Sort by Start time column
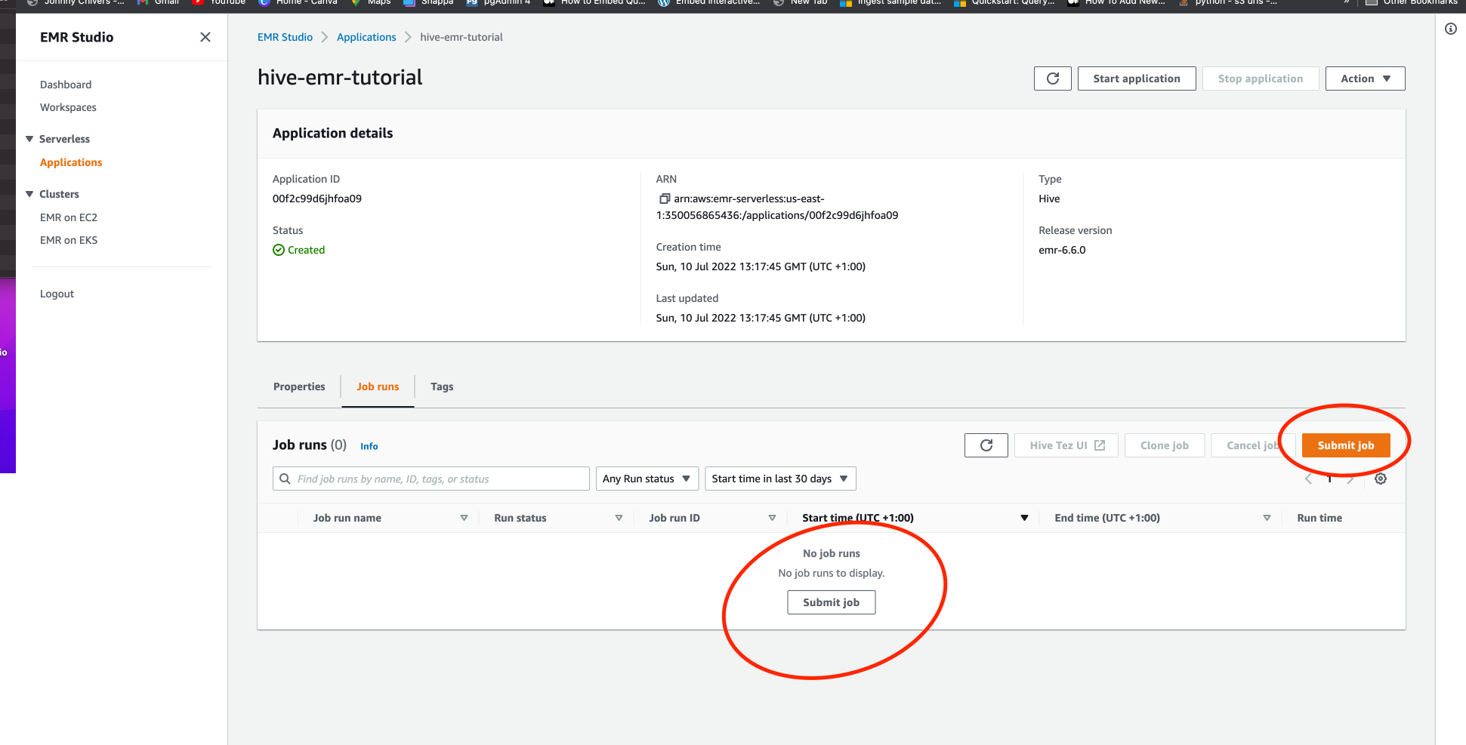This screenshot has width=1466, height=745. point(1024,518)
